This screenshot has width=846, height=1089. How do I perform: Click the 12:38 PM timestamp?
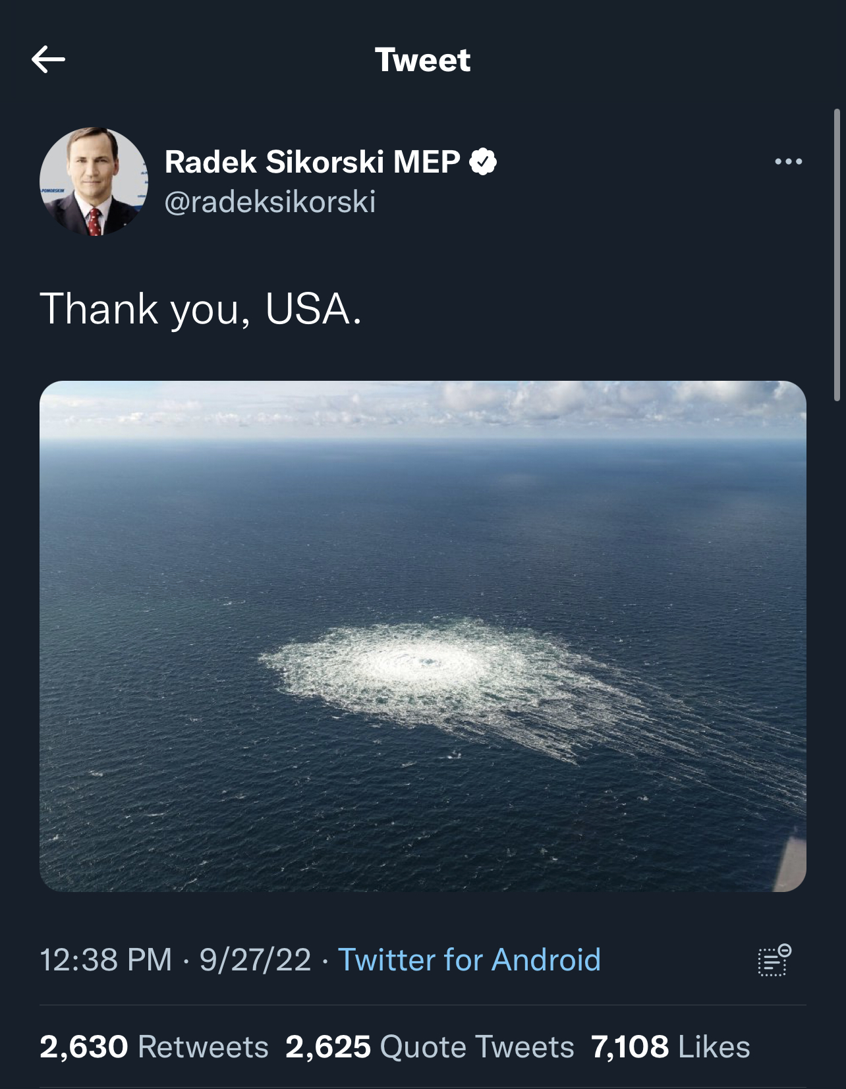(105, 960)
